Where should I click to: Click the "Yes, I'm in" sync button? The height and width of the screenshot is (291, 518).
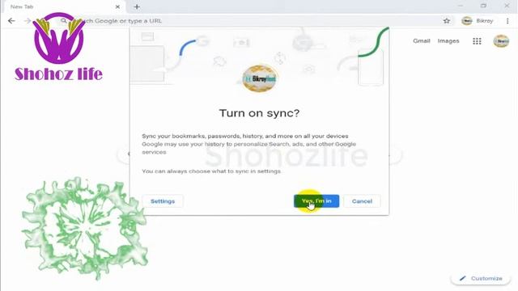tap(316, 201)
